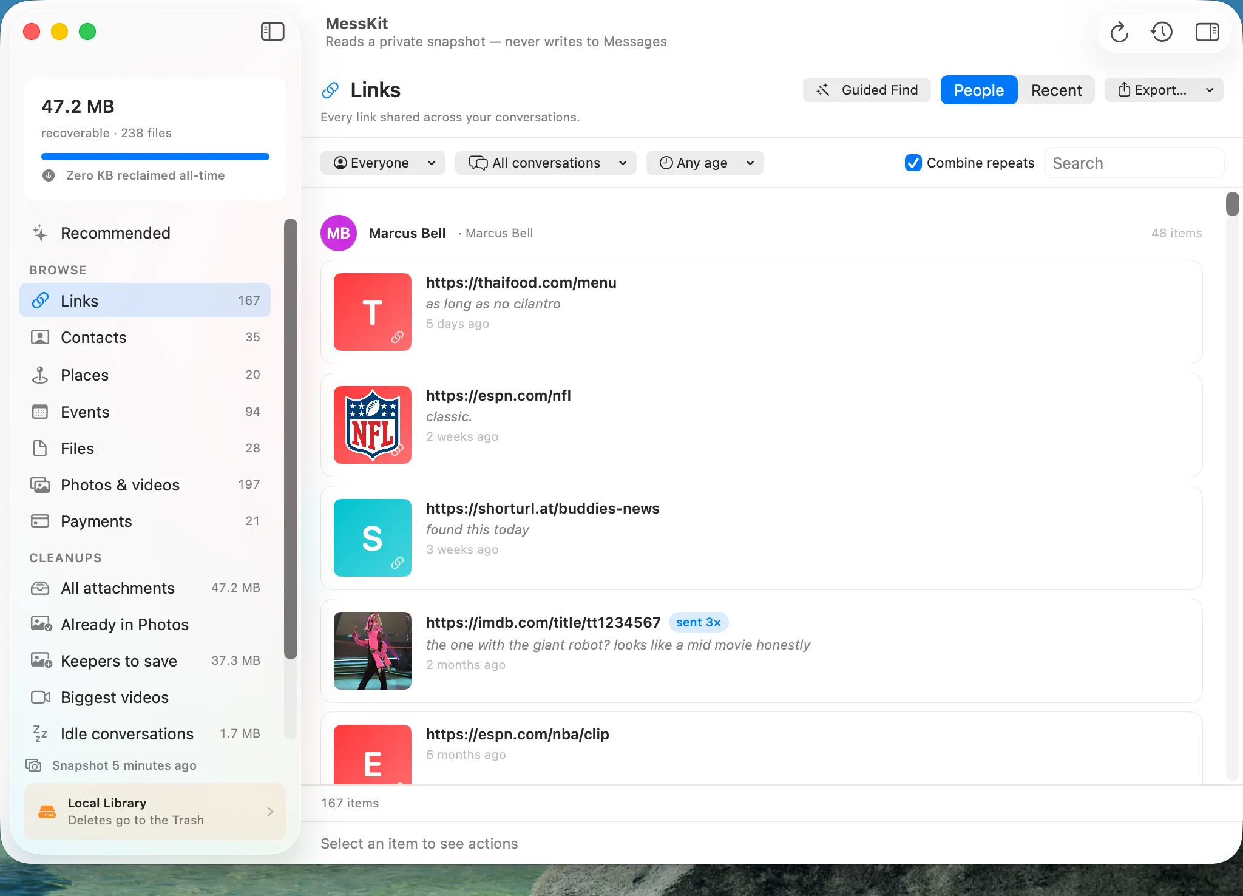Click the main list scrollbar thumb
This screenshot has height=896, width=1243.
coord(1232,204)
